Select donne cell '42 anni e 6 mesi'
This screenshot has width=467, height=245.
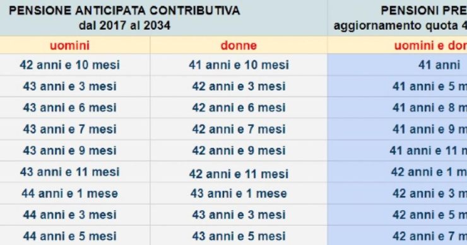click(x=239, y=108)
